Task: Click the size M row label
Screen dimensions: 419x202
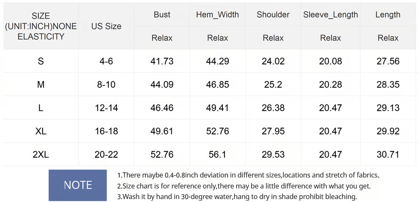Action: [x=41, y=85]
